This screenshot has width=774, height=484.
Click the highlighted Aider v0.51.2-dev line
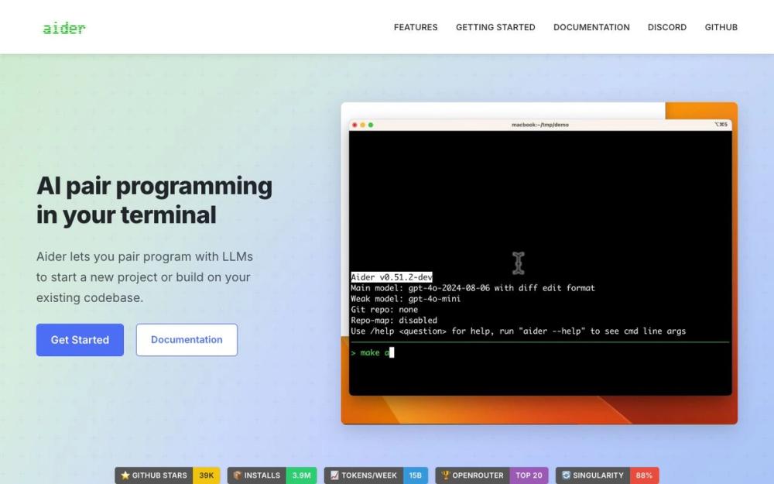(392, 277)
